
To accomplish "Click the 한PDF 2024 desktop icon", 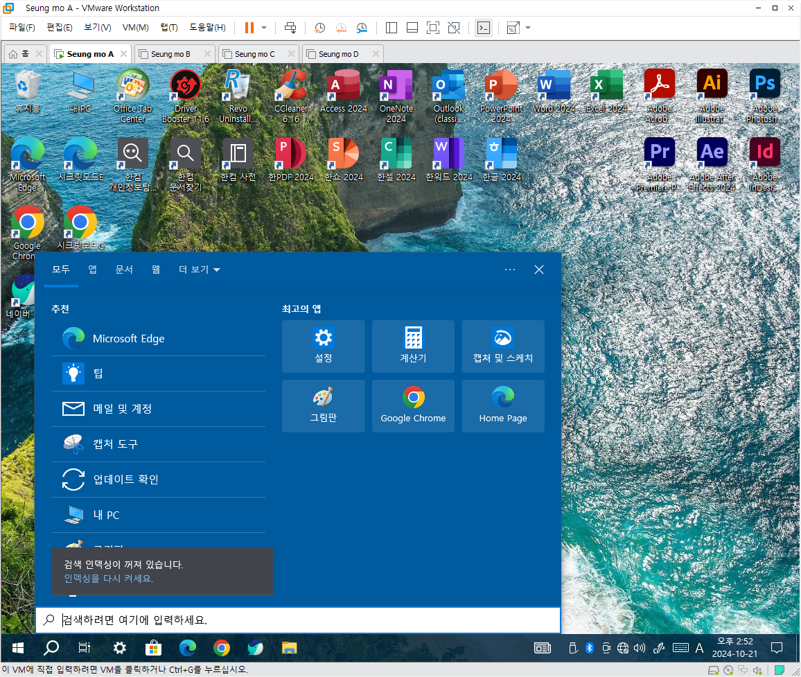I will coord(291,159).
